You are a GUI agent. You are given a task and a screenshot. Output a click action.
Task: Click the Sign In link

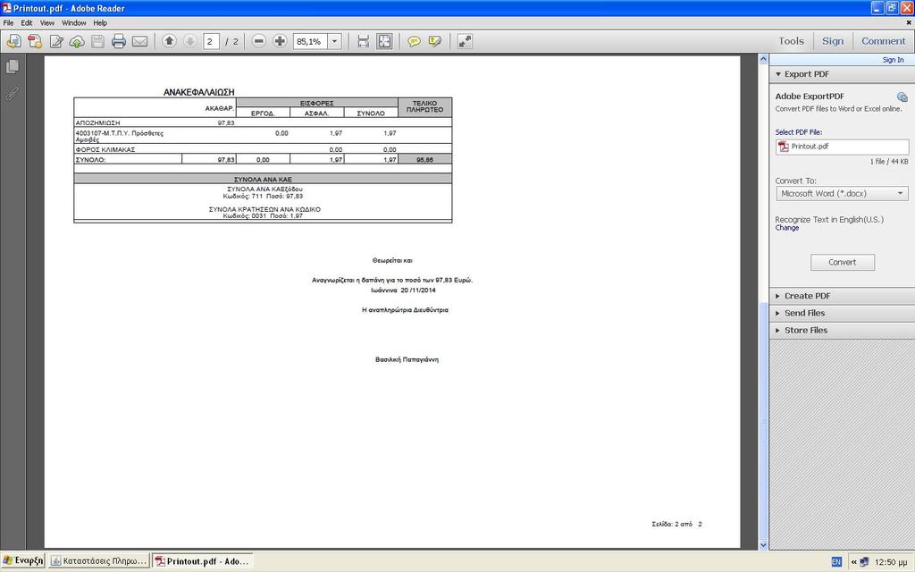point(893,60)
